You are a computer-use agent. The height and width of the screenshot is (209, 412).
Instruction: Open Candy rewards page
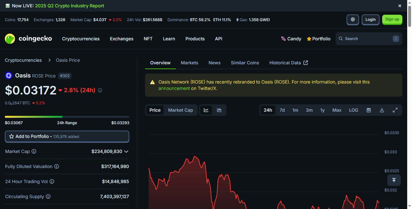[291, 39]
